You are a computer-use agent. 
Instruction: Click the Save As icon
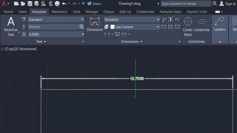click(x=37, y=3)
